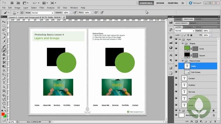The height and width of the screenshot is (124, 221).
Task: Collapse the Picture & text group
Action: (x=183, y=61)
